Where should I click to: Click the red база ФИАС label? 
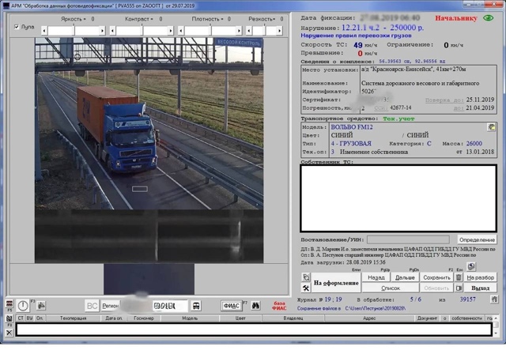(279, 306)
